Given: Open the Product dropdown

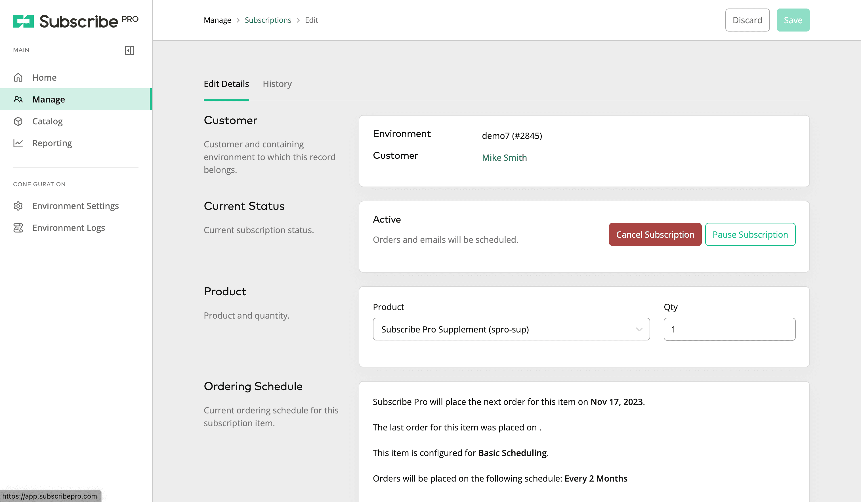Looking at the screenshot, I should pos(511,329).
